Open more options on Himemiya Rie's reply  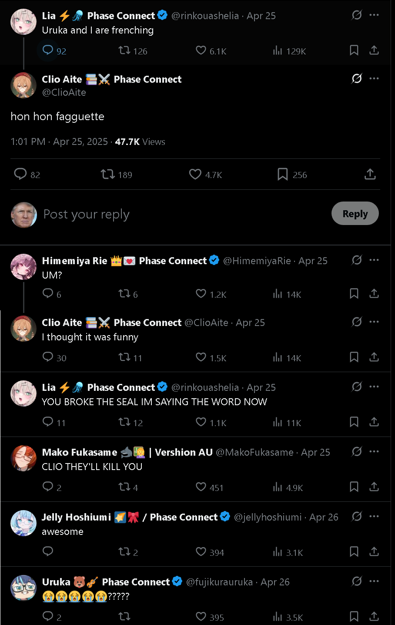tap(374, 260)
